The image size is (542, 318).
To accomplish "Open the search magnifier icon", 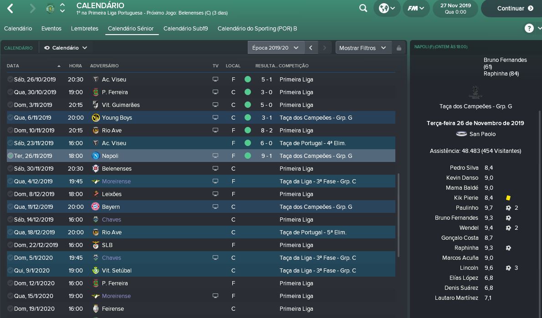I will pos(363,8).
